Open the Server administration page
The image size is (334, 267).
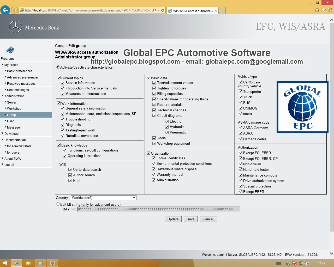[x=12, y=102]
